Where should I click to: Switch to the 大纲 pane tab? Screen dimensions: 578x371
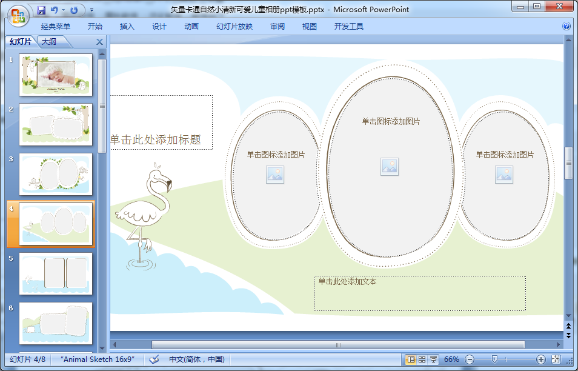pos(49,42)
